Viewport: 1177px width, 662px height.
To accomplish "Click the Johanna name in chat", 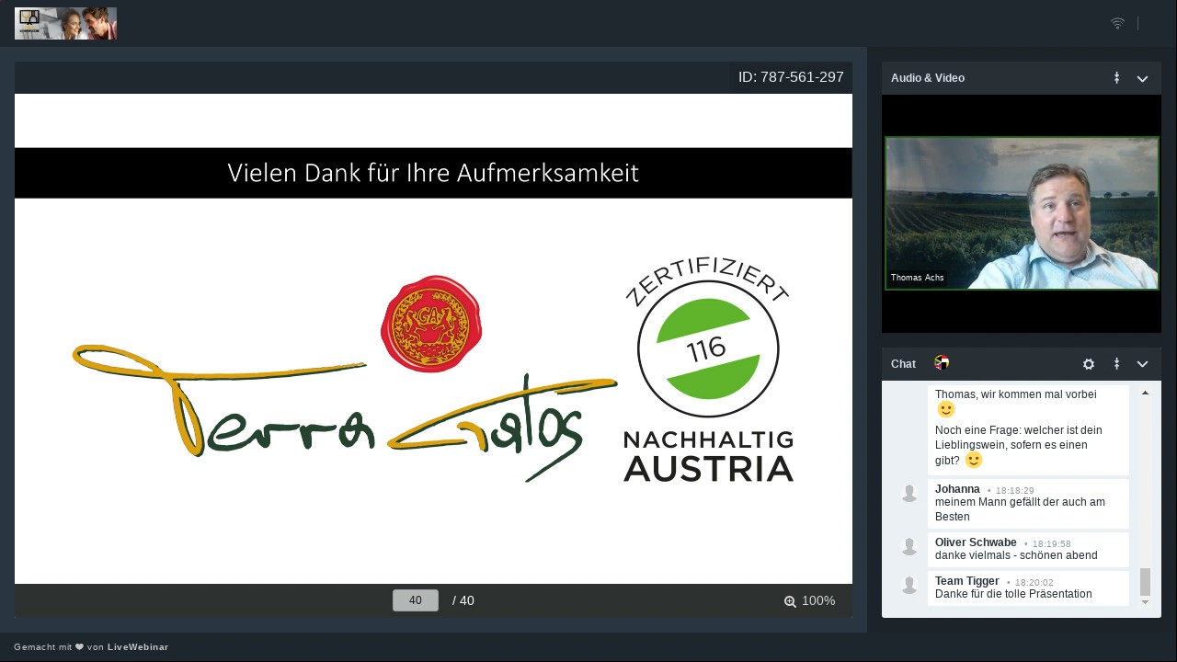I will pyautogui.click(x=957, y=489).
